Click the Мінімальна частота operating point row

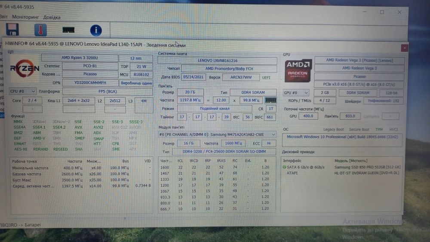pos(81,168)
